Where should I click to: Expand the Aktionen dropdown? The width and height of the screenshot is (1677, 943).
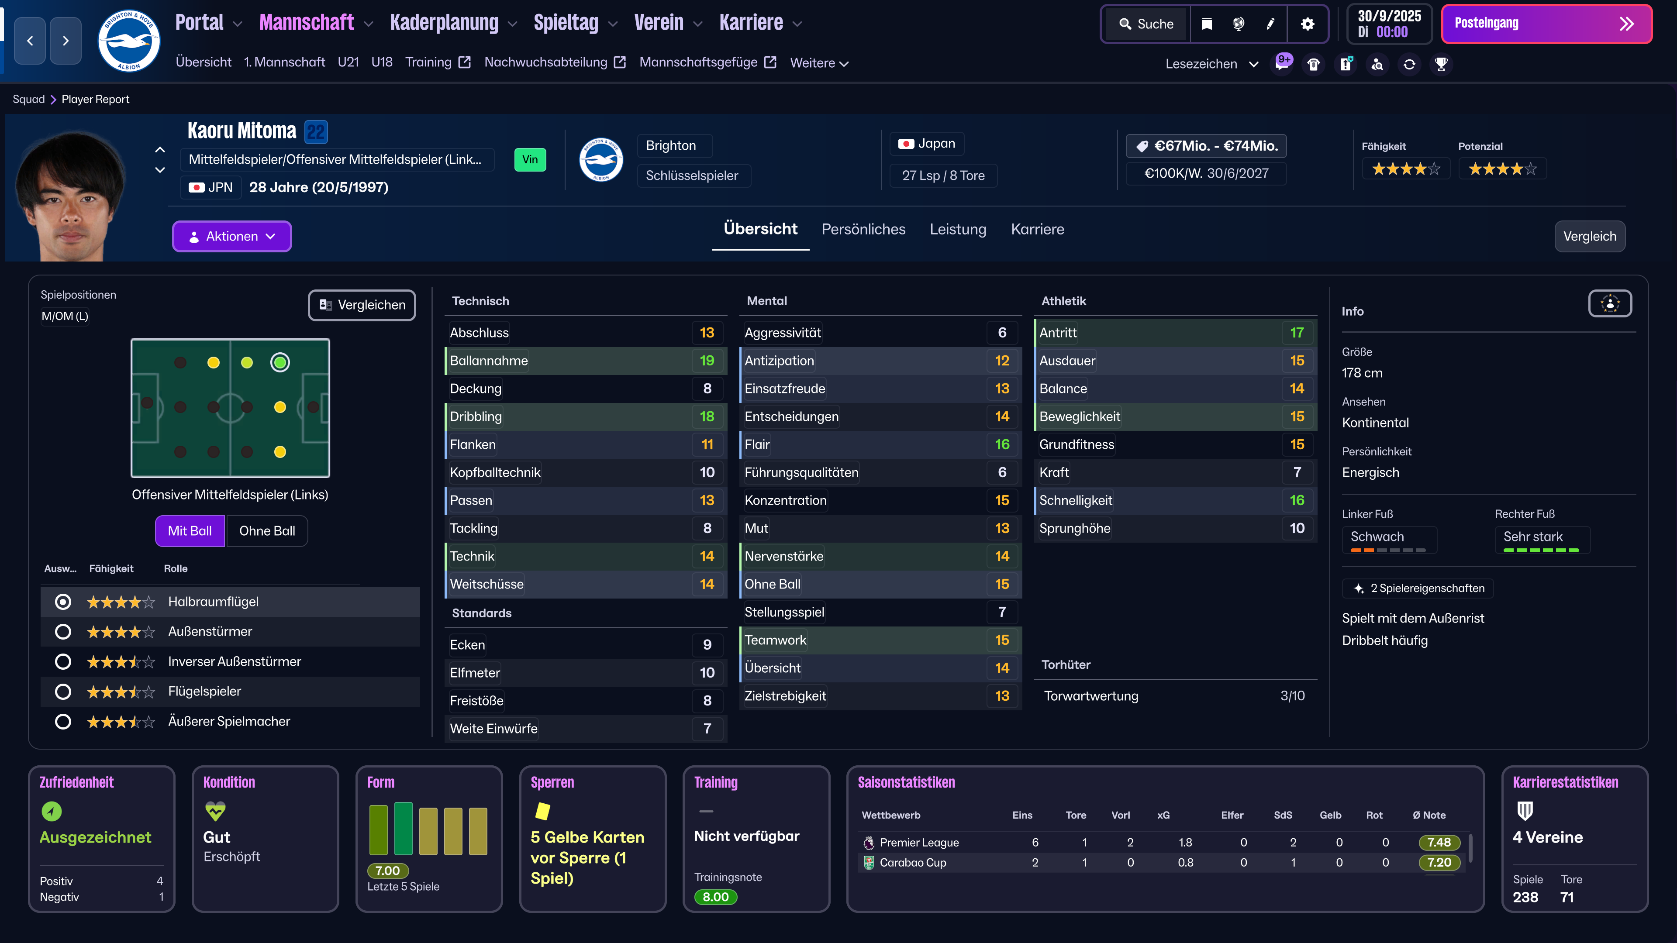[232, 236]
